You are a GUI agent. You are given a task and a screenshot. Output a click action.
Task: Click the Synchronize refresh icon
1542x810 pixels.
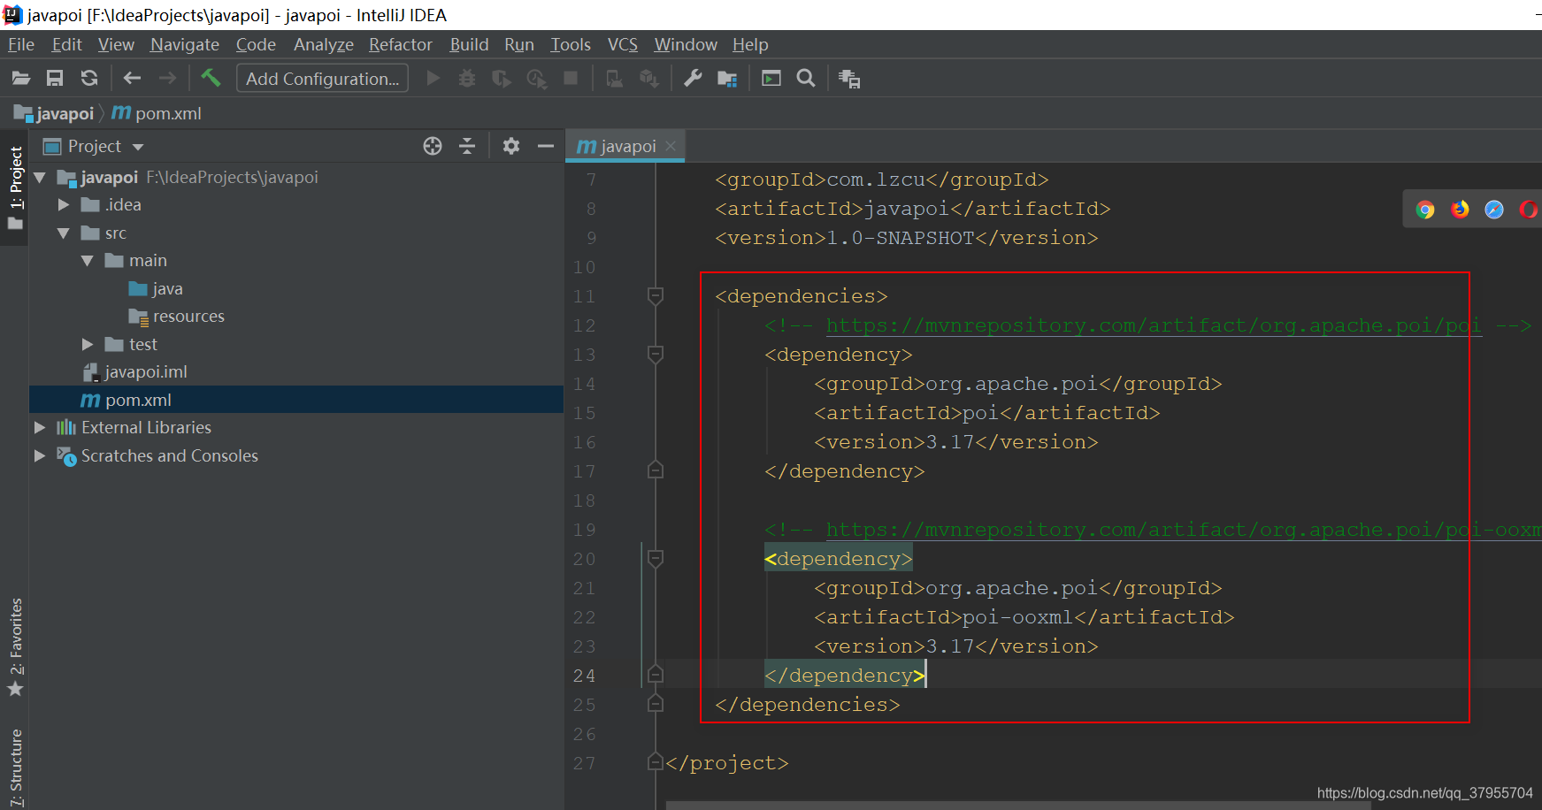[x=89, y=79]
